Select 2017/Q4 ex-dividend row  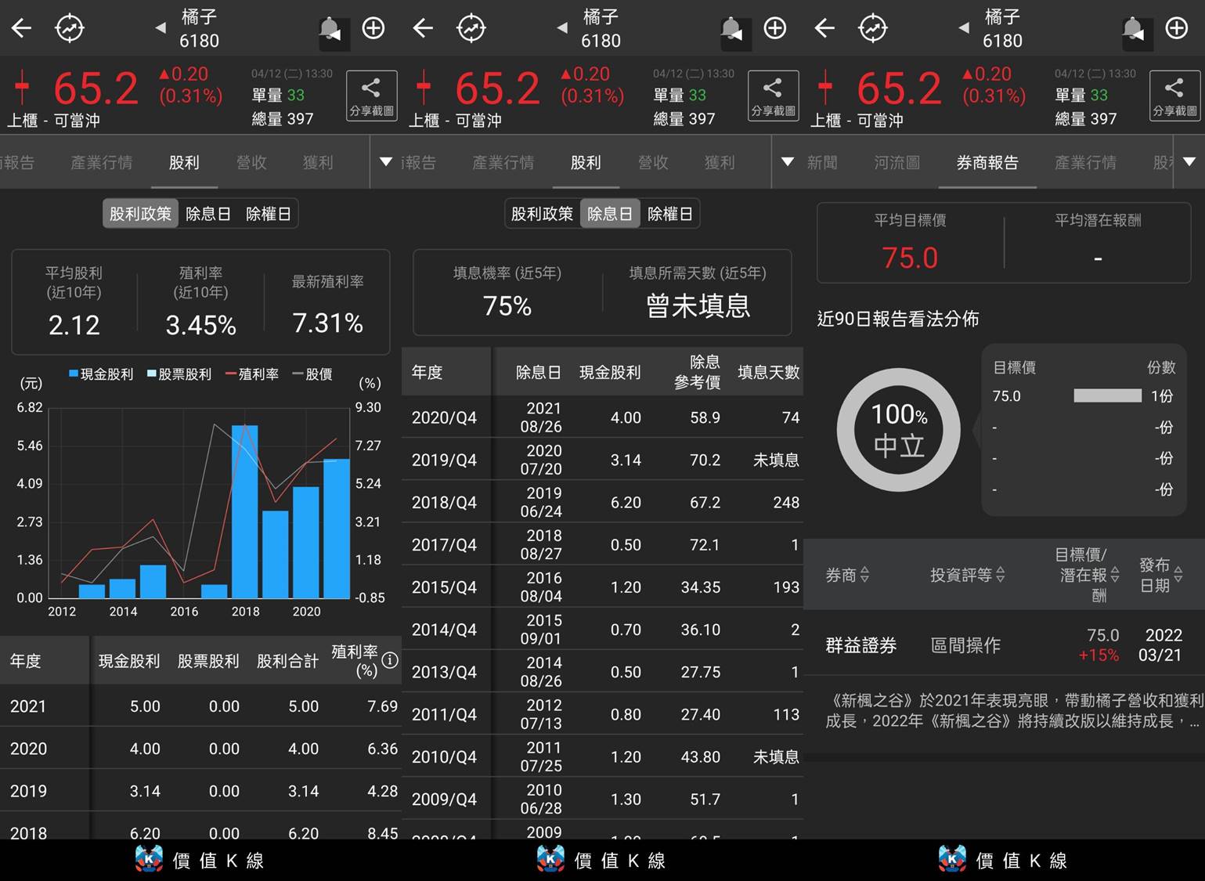click(x=602, y=543)
